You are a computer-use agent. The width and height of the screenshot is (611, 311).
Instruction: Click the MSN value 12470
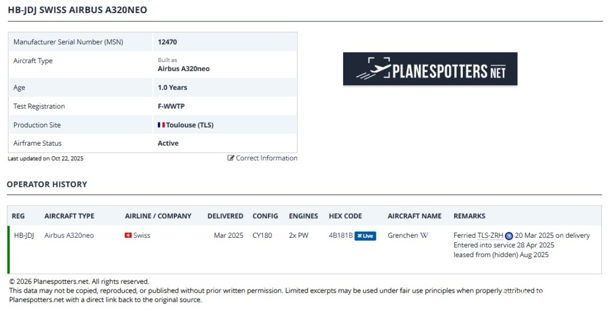(167, 42)
